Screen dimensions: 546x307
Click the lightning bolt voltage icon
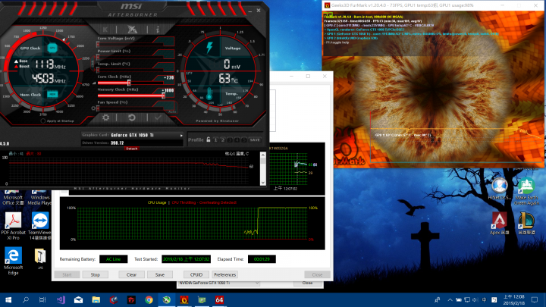(209, 48)
